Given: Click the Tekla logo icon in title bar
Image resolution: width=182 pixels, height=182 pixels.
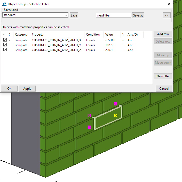Looking at the screenshot, I should (x=4, y=4).
